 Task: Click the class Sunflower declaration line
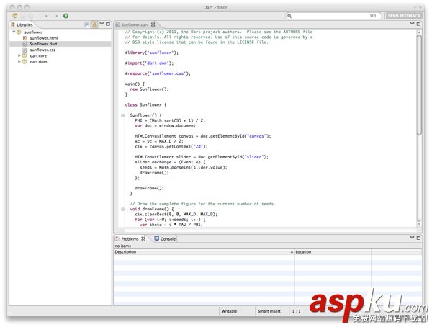point(145,104)
